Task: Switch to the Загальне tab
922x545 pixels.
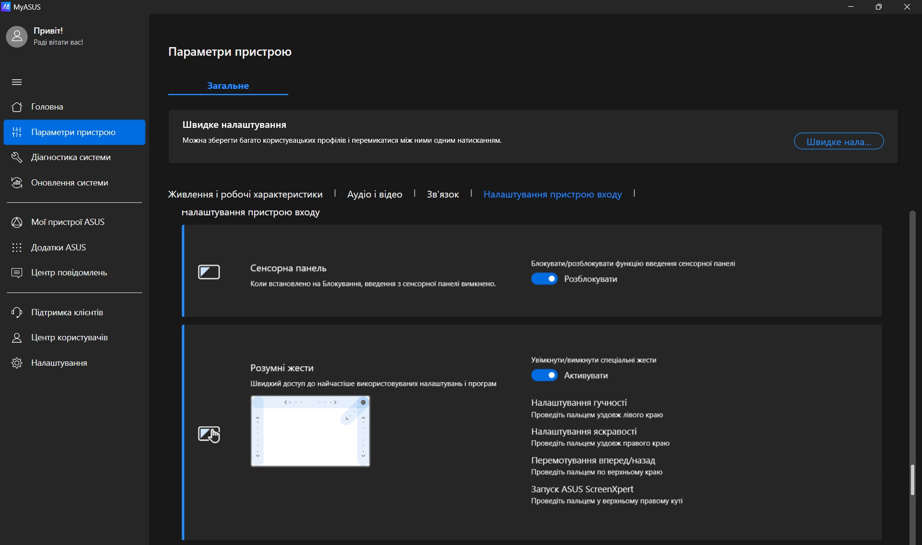Action: click(228, 86)
